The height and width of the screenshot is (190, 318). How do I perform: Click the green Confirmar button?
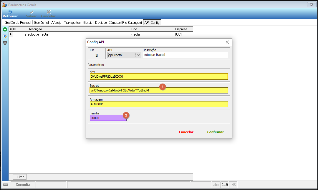coord(215,132)
